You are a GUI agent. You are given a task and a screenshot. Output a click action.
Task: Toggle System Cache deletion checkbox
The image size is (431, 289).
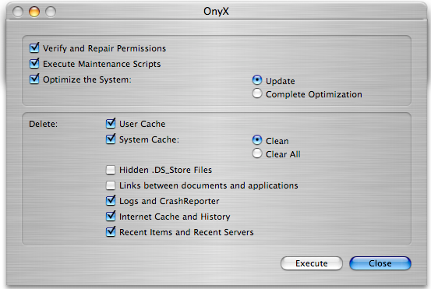tap(111, 139)
